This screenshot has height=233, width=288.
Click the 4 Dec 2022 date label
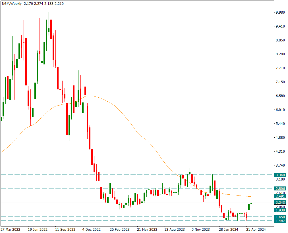click(x=92, y=229)
